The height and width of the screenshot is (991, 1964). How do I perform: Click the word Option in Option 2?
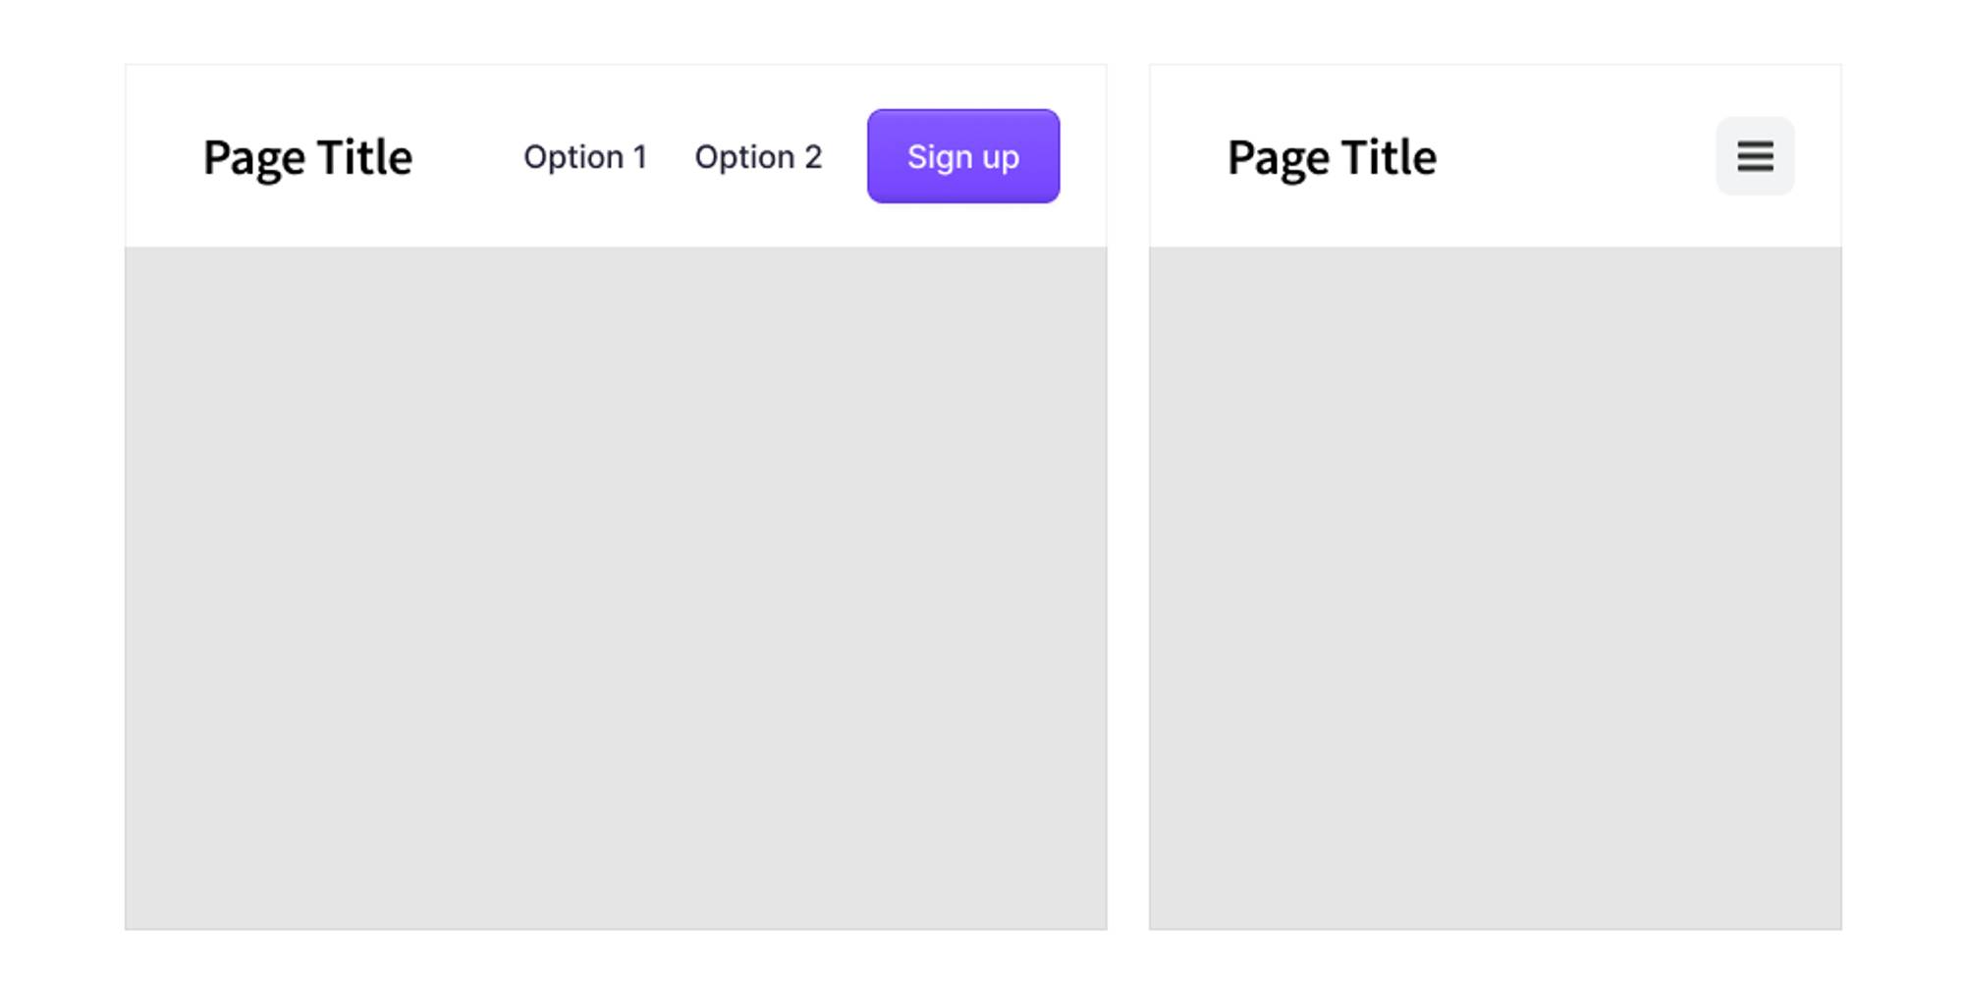745,157
